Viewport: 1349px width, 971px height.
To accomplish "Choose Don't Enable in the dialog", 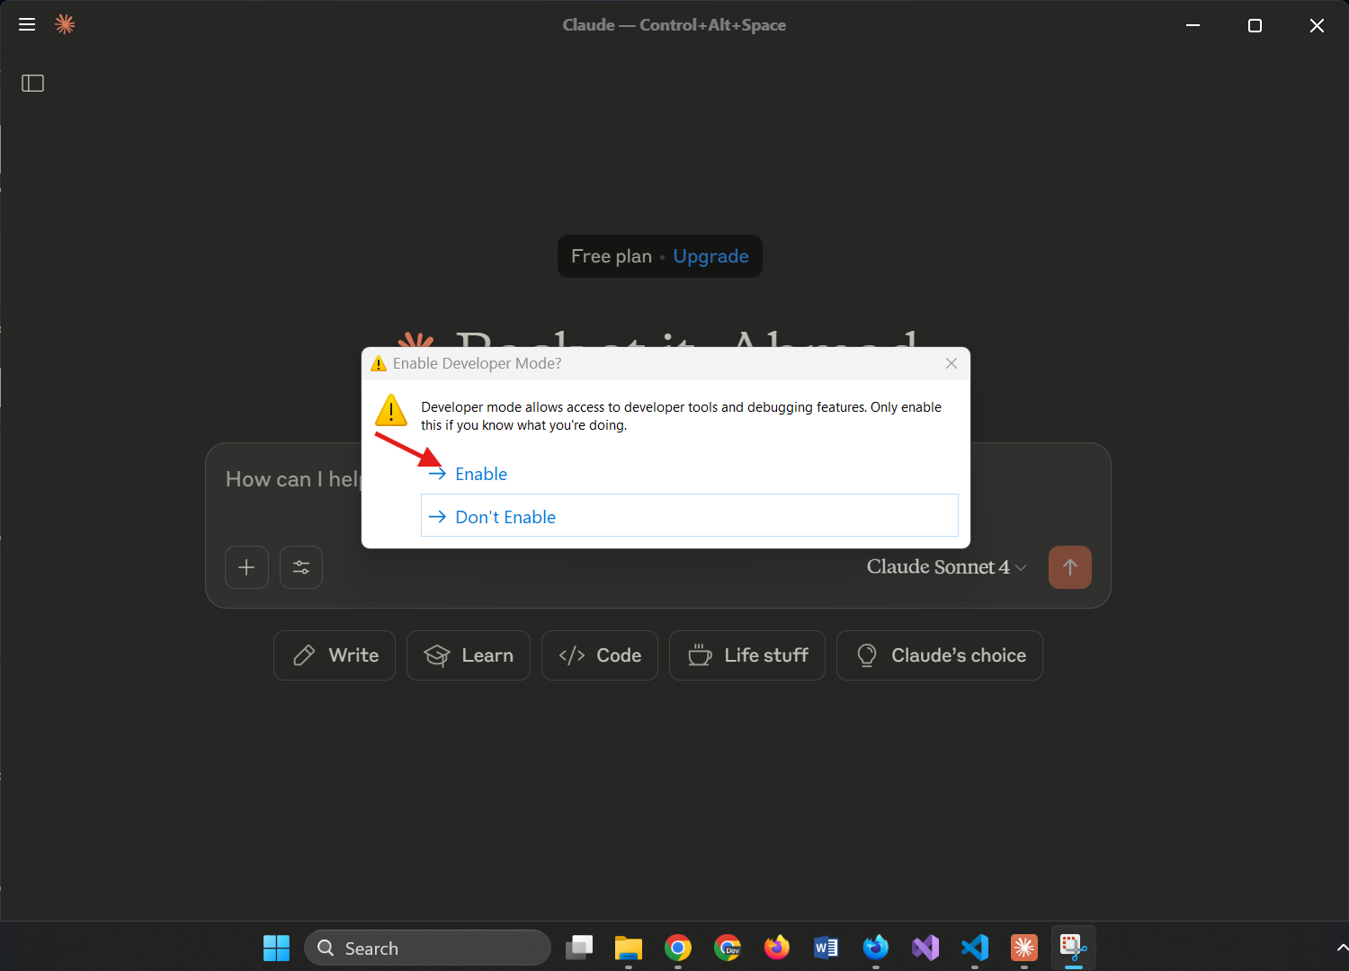I will click(689, 516).
